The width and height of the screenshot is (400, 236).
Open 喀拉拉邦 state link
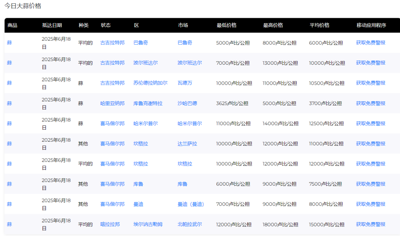110,225
